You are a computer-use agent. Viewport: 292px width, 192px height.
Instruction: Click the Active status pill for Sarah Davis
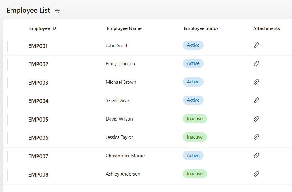(193, 100)
